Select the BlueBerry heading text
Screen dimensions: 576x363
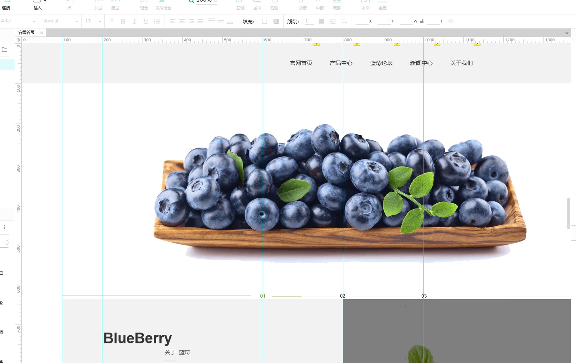(138, 339)
